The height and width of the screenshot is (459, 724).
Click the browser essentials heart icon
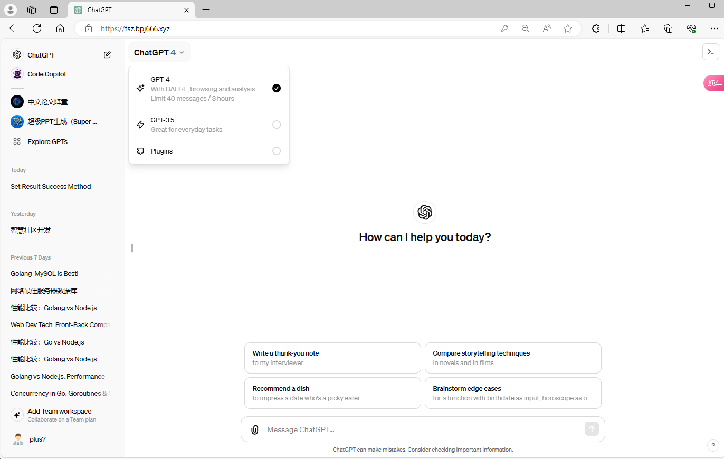coord(691,28)
